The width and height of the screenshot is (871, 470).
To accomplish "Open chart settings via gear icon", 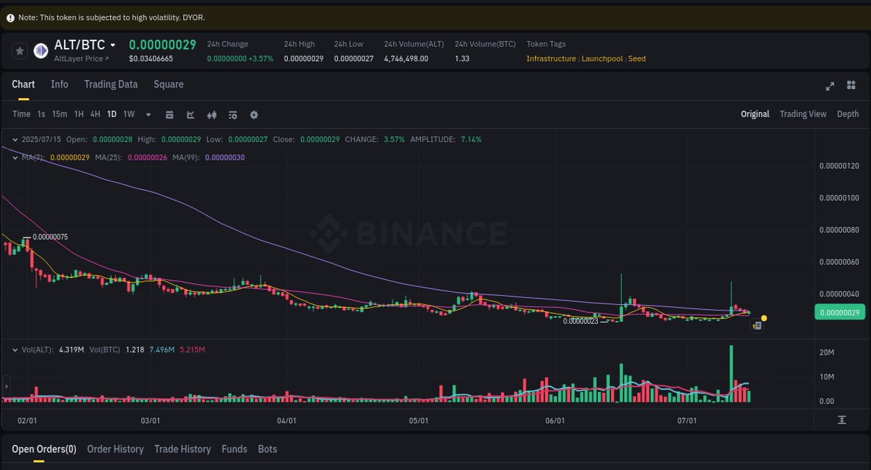I will click(x=254, y=114).
